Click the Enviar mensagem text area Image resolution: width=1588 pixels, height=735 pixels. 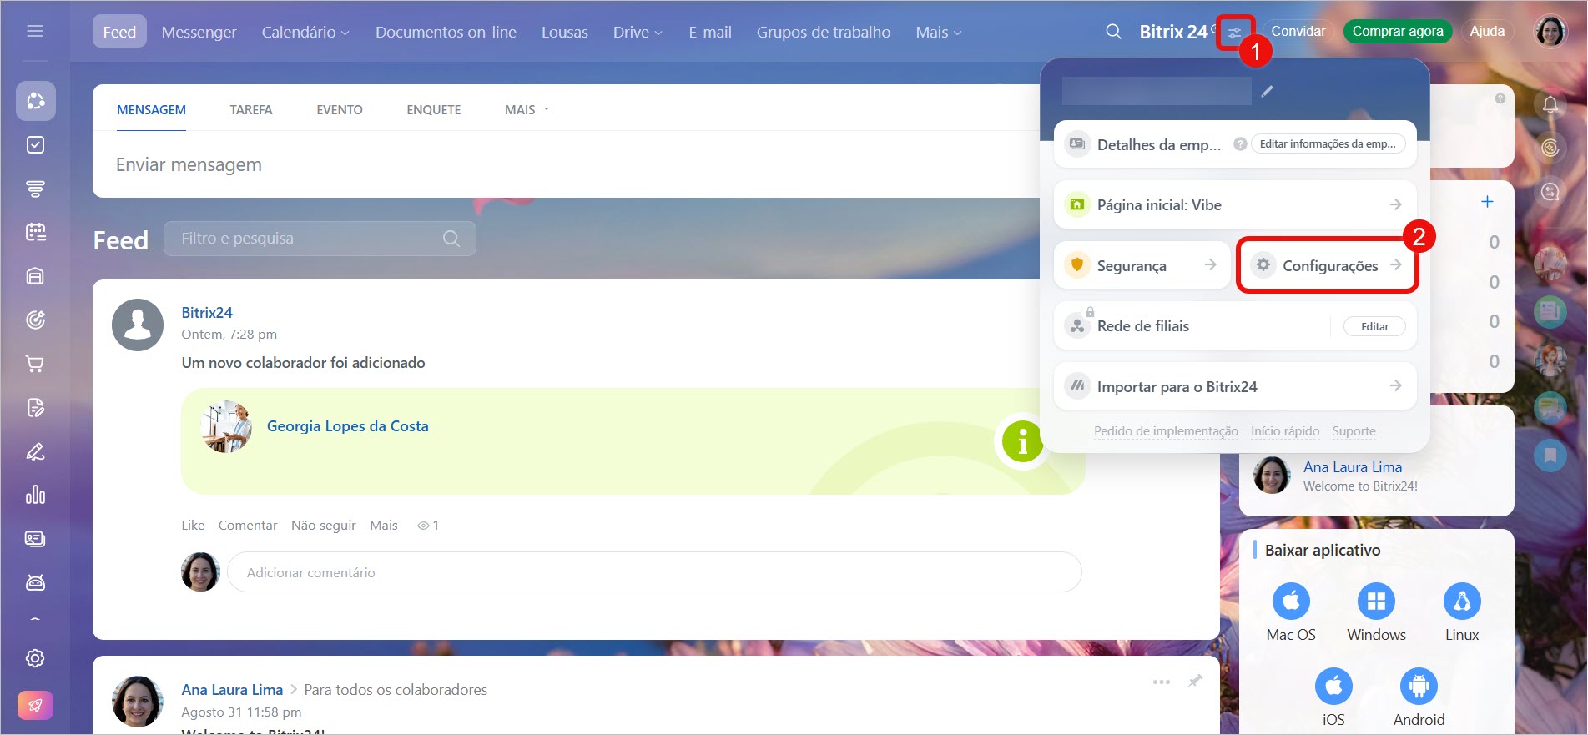567,164
